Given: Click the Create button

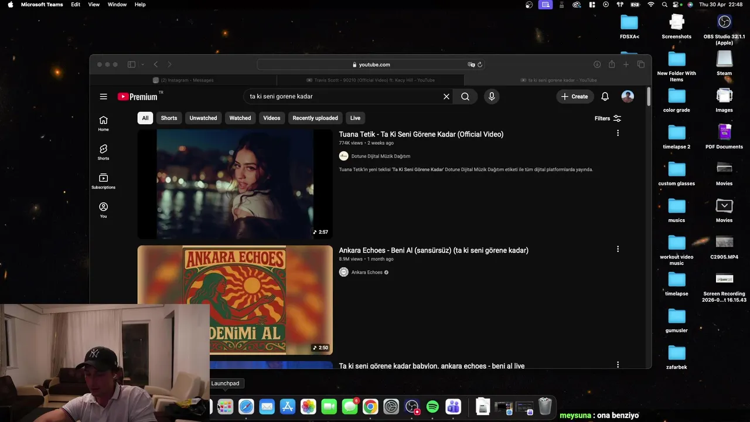Looking at the screenshot, I should pyautogui.click(x=575, y=97).
